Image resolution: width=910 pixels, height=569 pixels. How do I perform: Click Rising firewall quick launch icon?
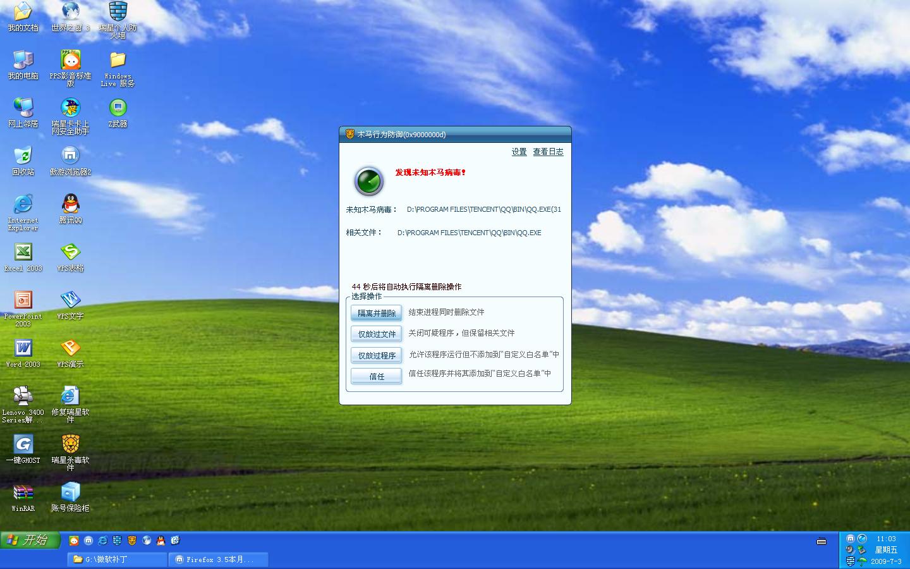pyautogui.click(x=118, y=541)
